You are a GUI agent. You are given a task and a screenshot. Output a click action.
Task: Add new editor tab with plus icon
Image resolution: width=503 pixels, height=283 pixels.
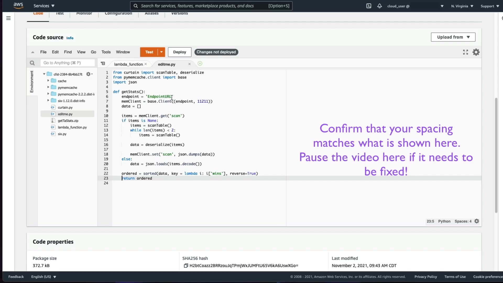point(200,64)
